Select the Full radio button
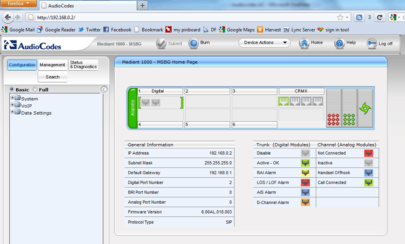This screenshot has height=244, width=405. [x=35, y=90]
